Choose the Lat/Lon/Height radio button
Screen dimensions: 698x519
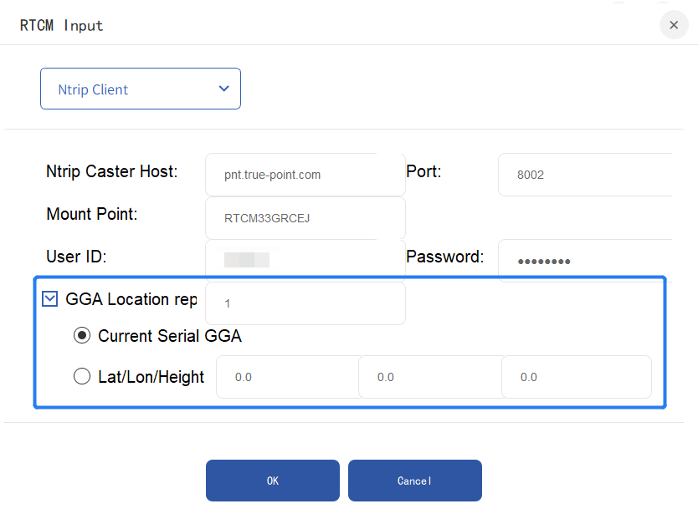point(82,377)
